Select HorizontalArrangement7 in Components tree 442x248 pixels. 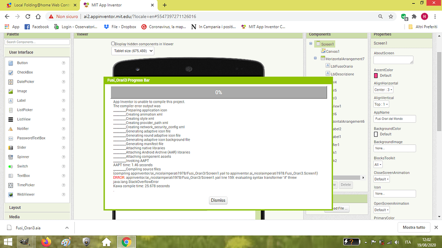pyautogui.click(x=345, y=59)
